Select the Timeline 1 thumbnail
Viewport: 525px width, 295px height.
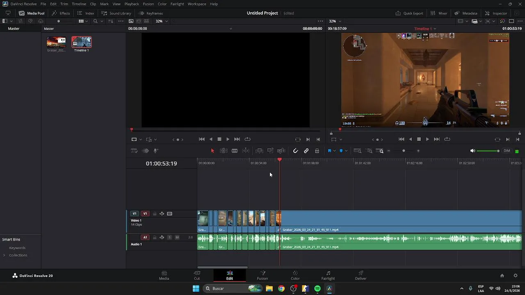tap(82, 42)
